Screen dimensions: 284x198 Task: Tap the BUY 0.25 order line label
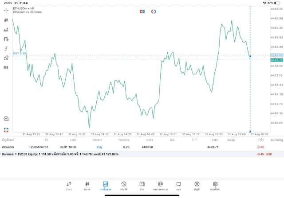tap(20, 53)
